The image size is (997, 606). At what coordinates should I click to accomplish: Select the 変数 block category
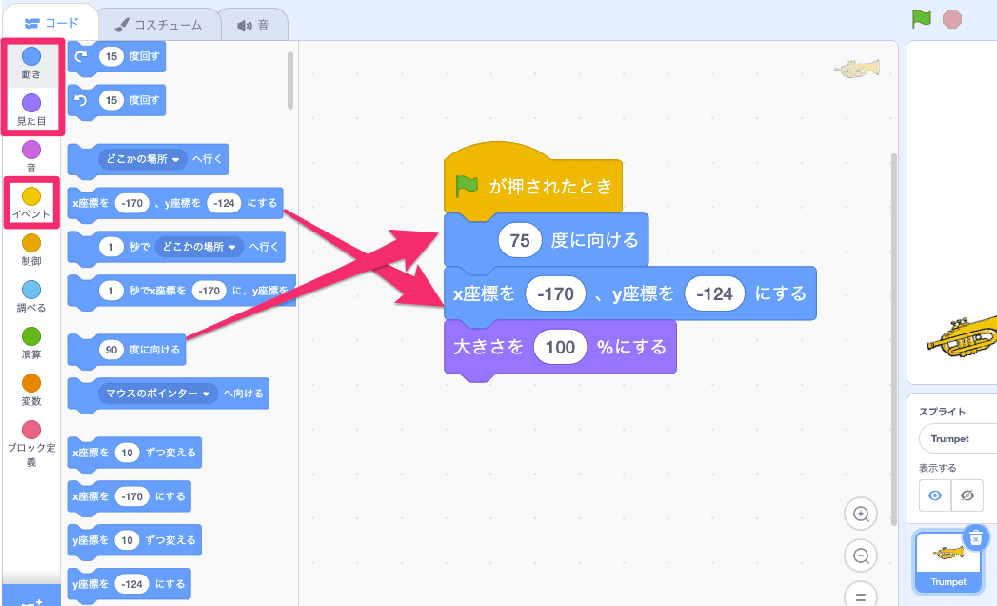pyautogui.click(x=31, y=391)
